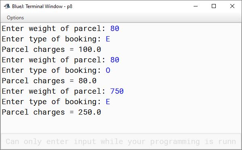Click the second blue weight value 80
Viewport: 242px width, 150px height.
click(x=115, y=60)
